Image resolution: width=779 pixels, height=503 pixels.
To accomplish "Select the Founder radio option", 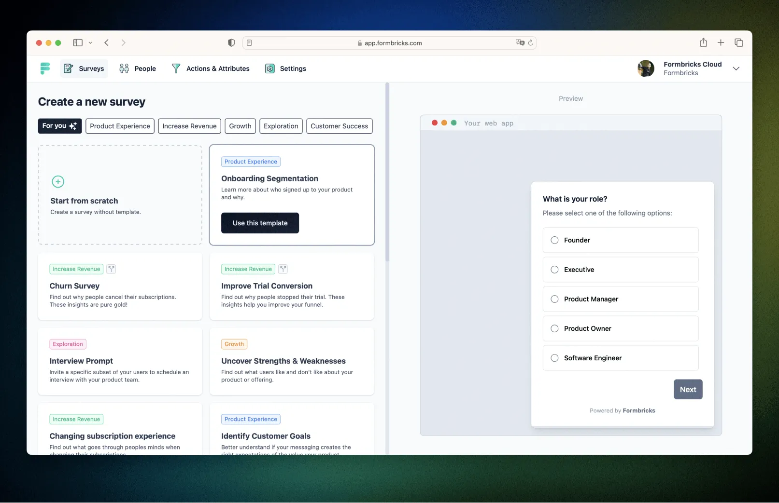I will tap(554, 240).
